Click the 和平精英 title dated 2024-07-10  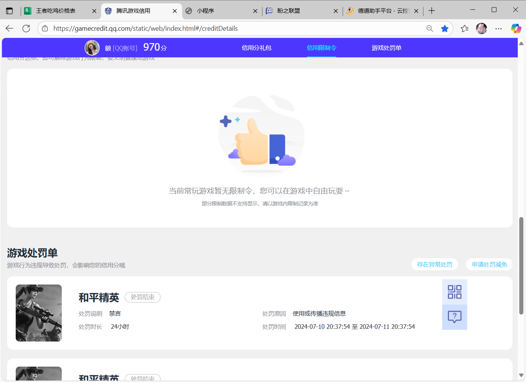point(99,298)
